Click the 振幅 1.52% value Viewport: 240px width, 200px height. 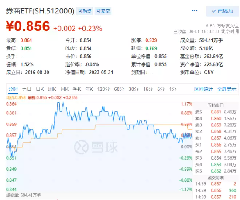(27, 64)
